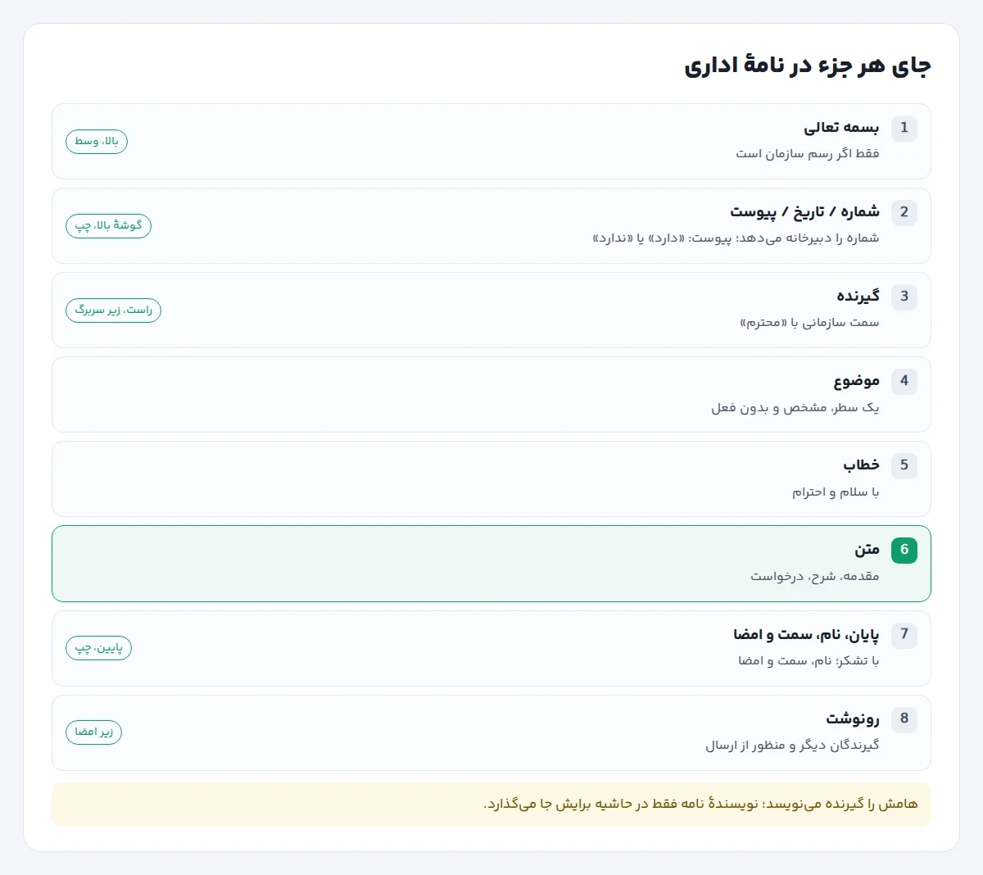Select the پایان، نام، سمت و امضا heading
The width and height of the screenshot is (983, 875).
tap(806, 634)
